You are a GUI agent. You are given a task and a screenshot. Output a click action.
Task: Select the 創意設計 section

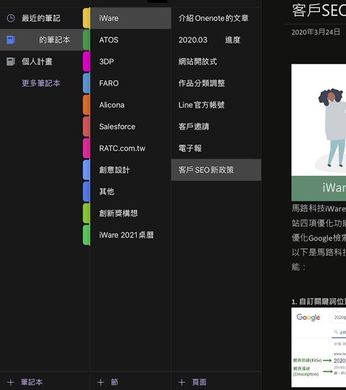pyautogui.click(x=130, y=170)
